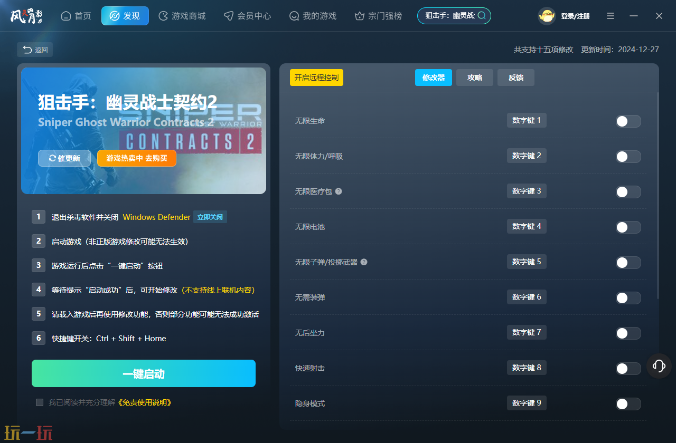Click help icon beside 无限医疗包
676x443 pixels.
coord(339,191)
